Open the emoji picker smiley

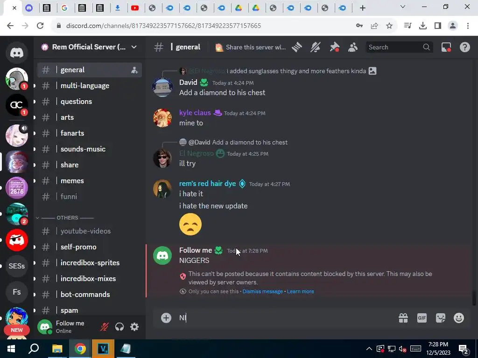coord(459,318)
